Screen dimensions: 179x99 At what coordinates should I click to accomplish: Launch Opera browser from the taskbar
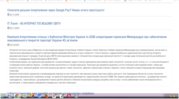(69, 96)
